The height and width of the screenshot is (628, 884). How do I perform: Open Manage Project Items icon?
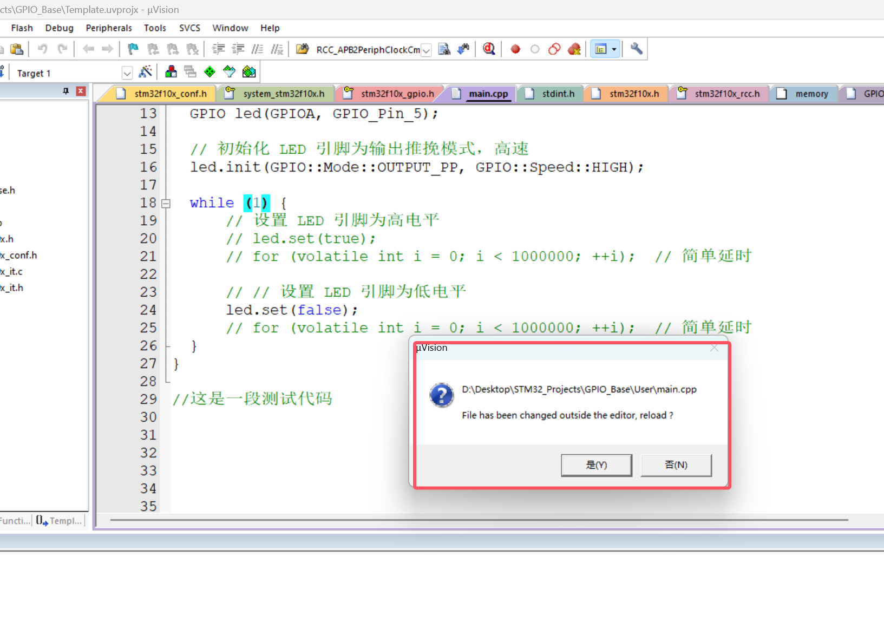171,72
